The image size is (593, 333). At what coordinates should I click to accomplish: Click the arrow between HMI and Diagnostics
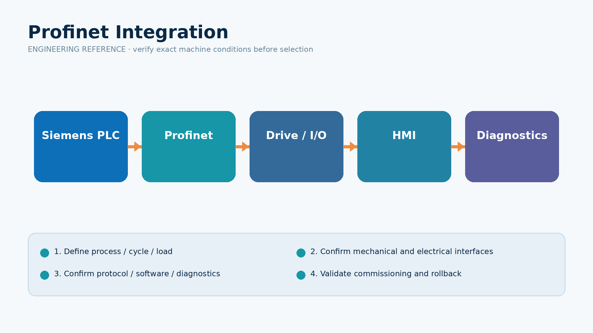[458, 147]
